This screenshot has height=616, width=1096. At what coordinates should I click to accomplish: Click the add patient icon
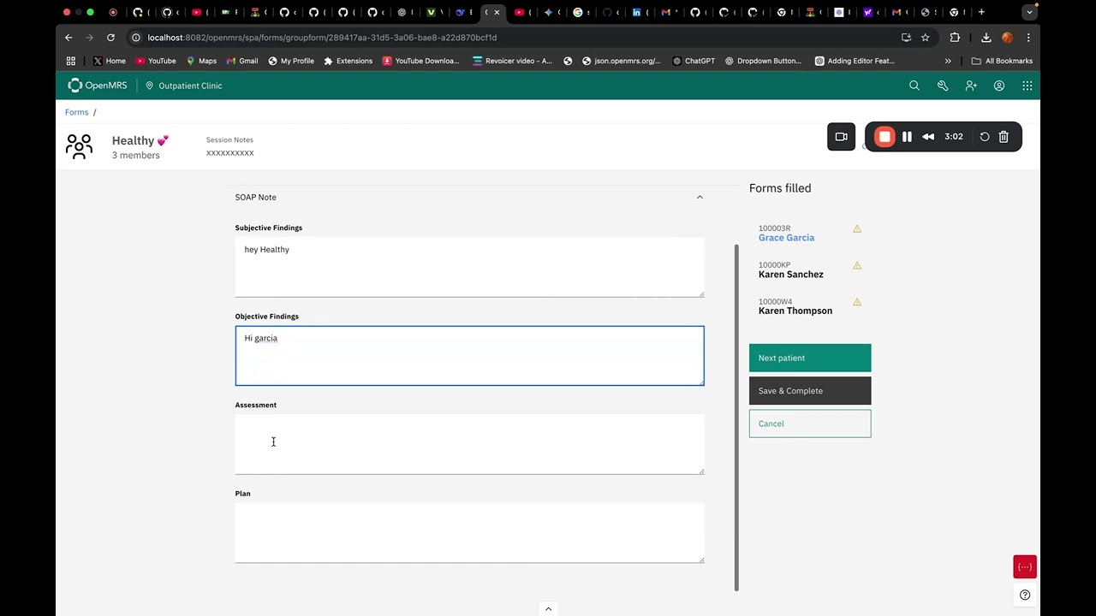[971, 86]
